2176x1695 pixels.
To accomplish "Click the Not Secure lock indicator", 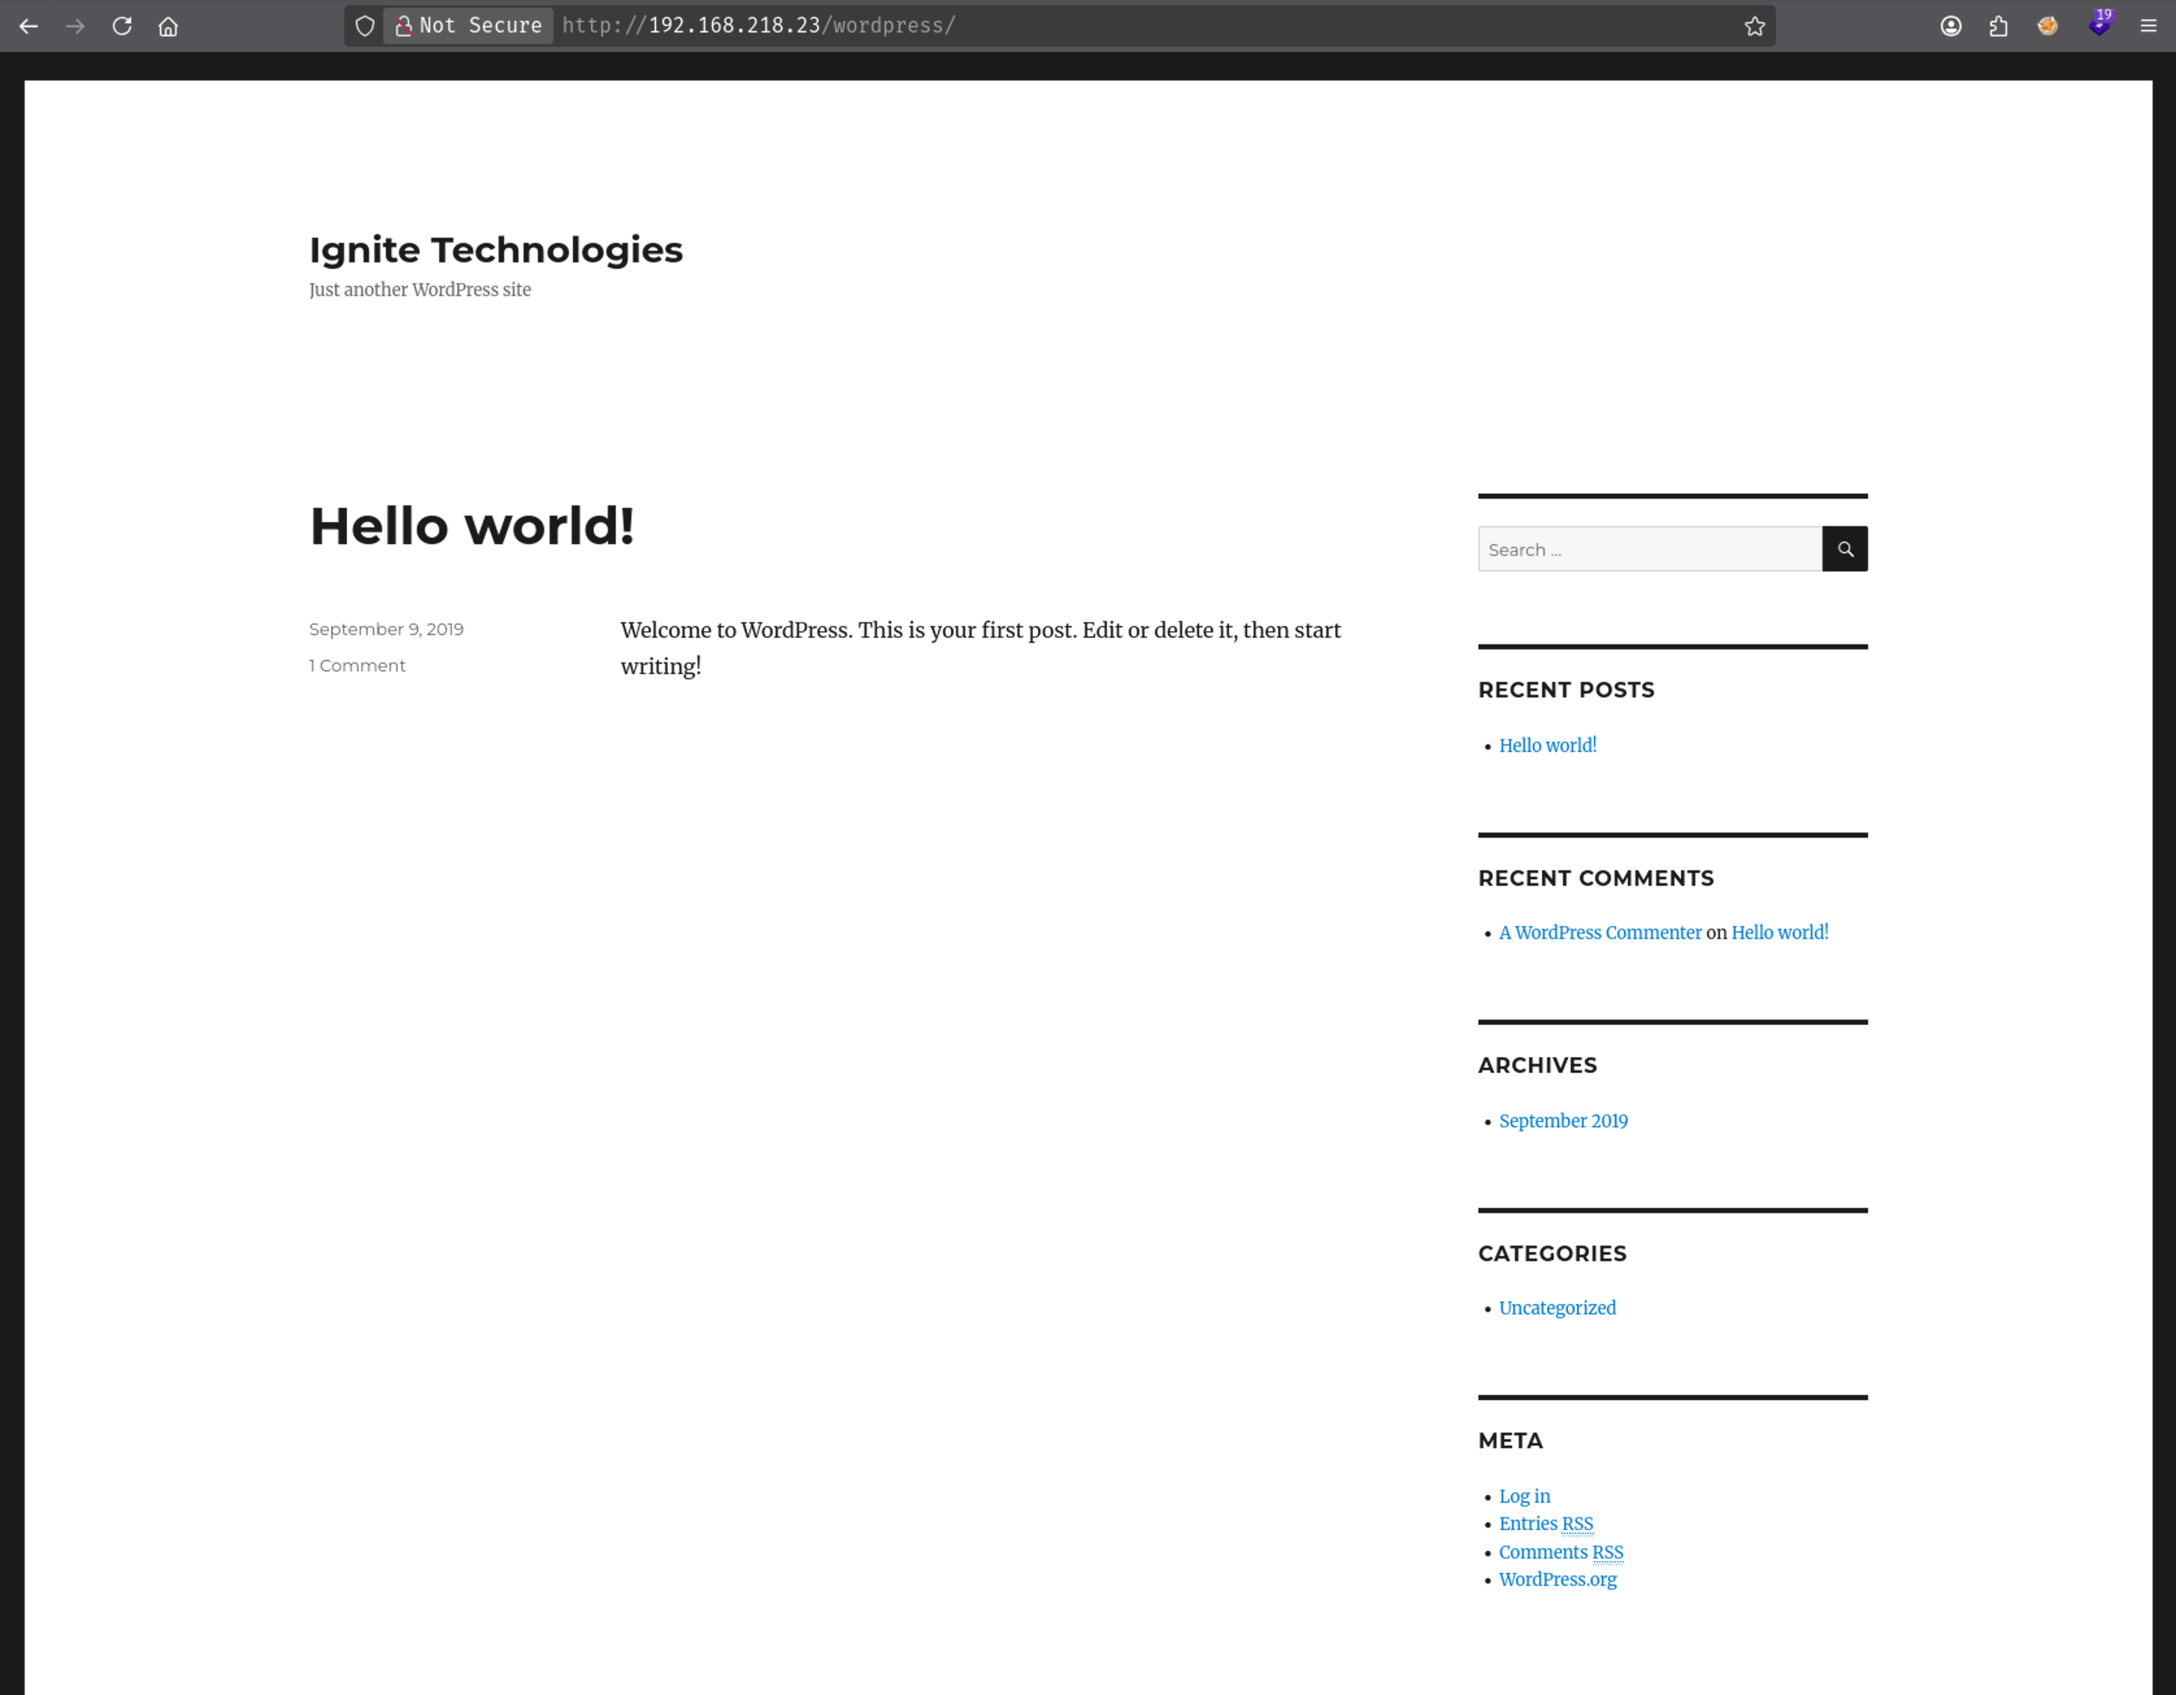I will coord(468,26).
